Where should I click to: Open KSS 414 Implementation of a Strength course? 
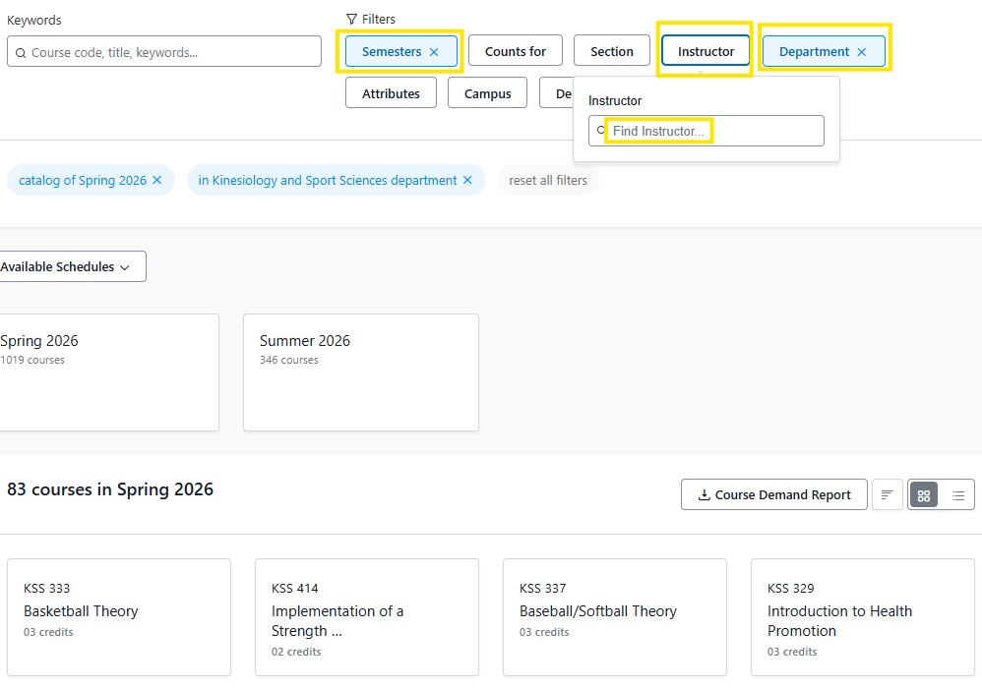(x=367, y=617)
